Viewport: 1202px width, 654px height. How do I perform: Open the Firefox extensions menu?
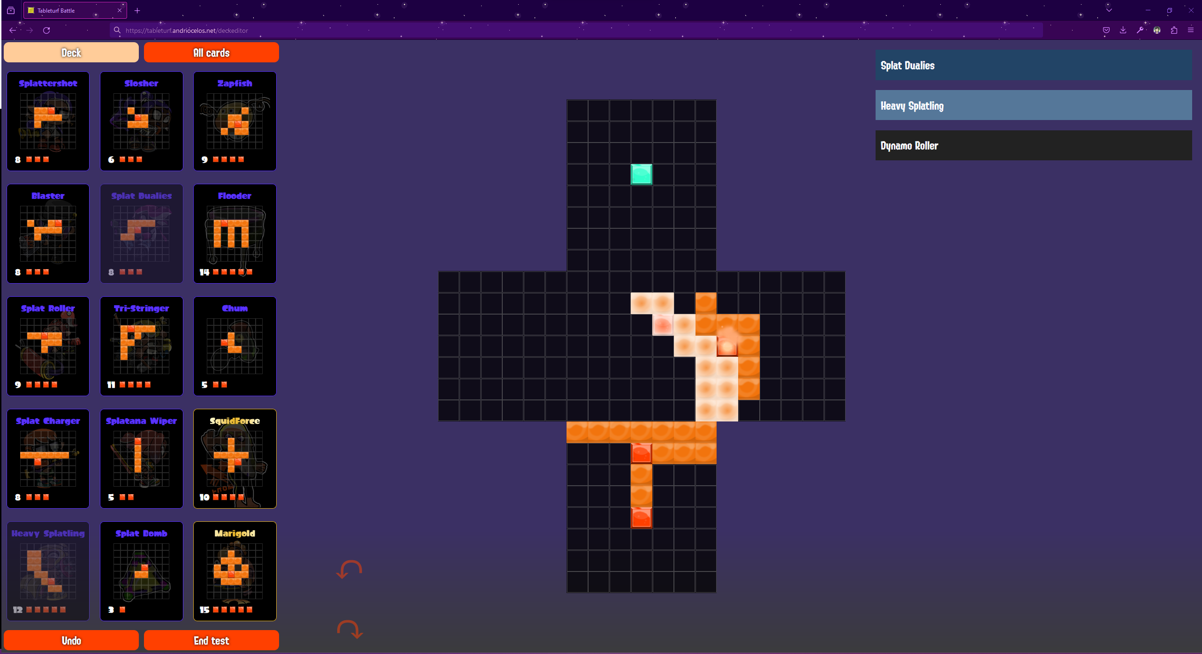1174,30
